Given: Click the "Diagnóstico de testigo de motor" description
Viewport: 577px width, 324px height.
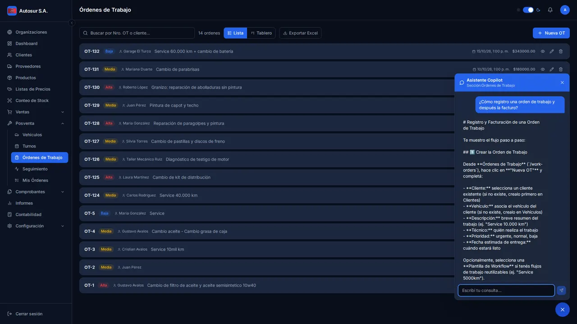Looking at the screenshot, I should pyautogui.click(x=197, y=159).
